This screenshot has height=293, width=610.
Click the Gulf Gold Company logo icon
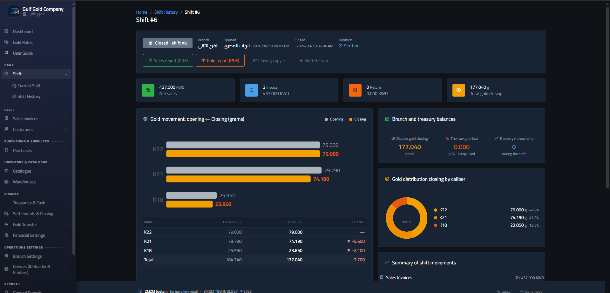(x=14, y=11)
